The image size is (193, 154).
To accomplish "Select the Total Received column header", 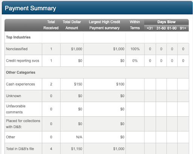I will click(x=51, y=25).
